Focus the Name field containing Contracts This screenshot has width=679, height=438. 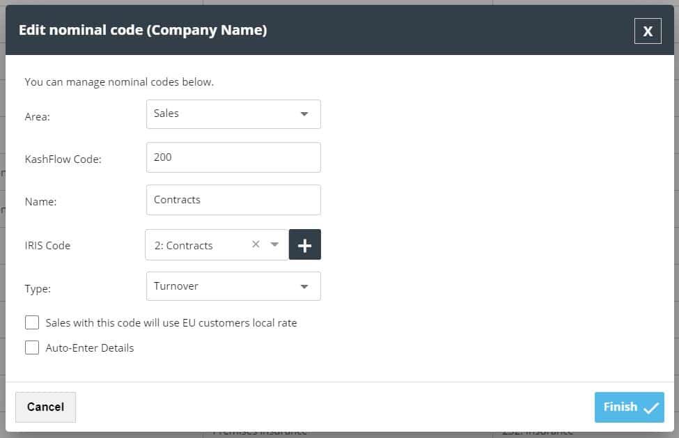click(233, 200)
